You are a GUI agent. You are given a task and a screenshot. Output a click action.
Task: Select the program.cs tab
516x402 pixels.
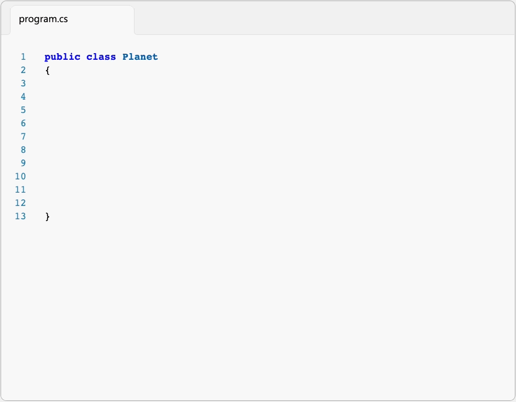[72, 19]
